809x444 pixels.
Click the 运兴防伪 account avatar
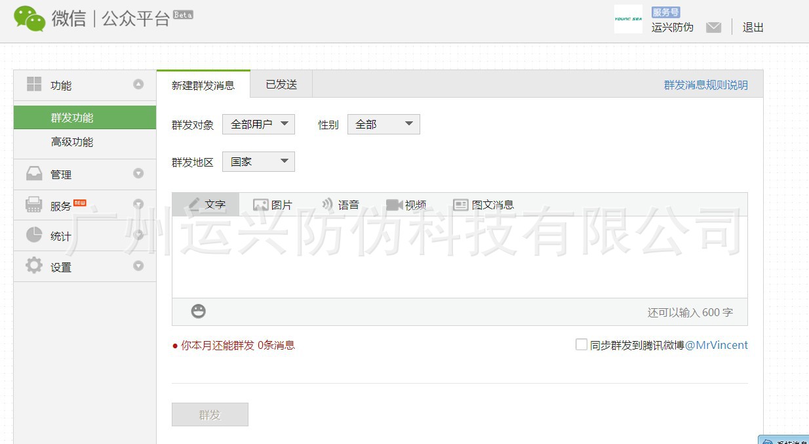pos(627,20)
